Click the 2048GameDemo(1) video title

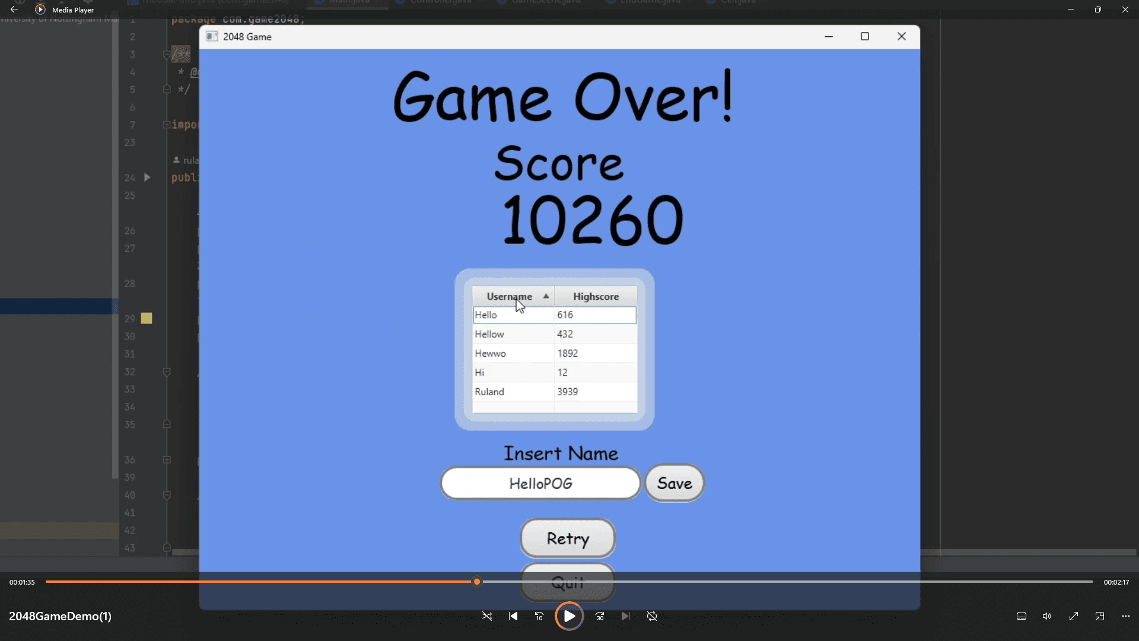(x=60, y=616)
